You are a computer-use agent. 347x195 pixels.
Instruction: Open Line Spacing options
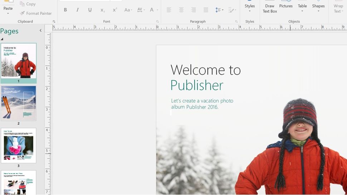pos(219,10)
